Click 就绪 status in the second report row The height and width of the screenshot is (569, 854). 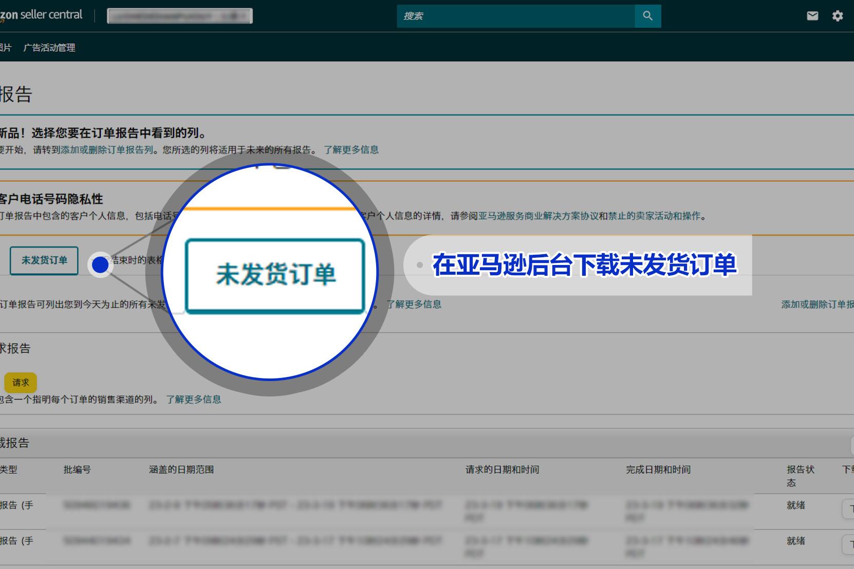(x=796, y=541)
